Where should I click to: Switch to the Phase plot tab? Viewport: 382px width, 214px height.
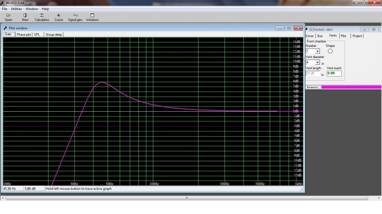(24, 35)
